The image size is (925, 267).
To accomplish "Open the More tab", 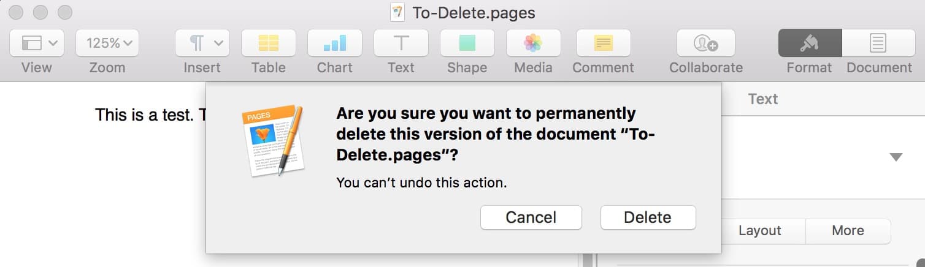I will coord(848,231).
